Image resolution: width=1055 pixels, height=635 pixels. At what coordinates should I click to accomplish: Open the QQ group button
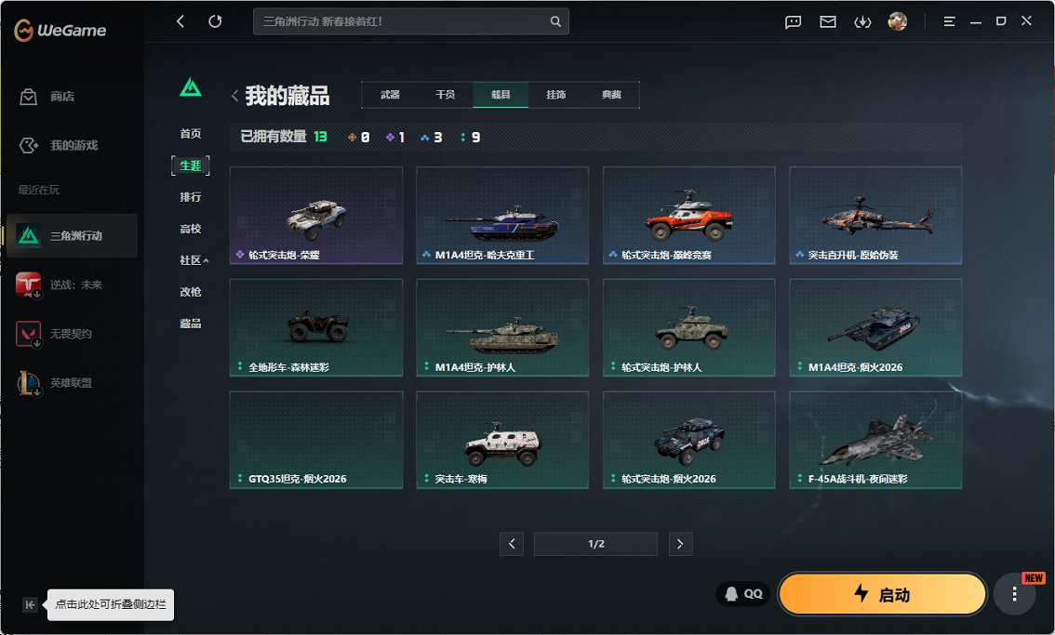click(743, 593)
